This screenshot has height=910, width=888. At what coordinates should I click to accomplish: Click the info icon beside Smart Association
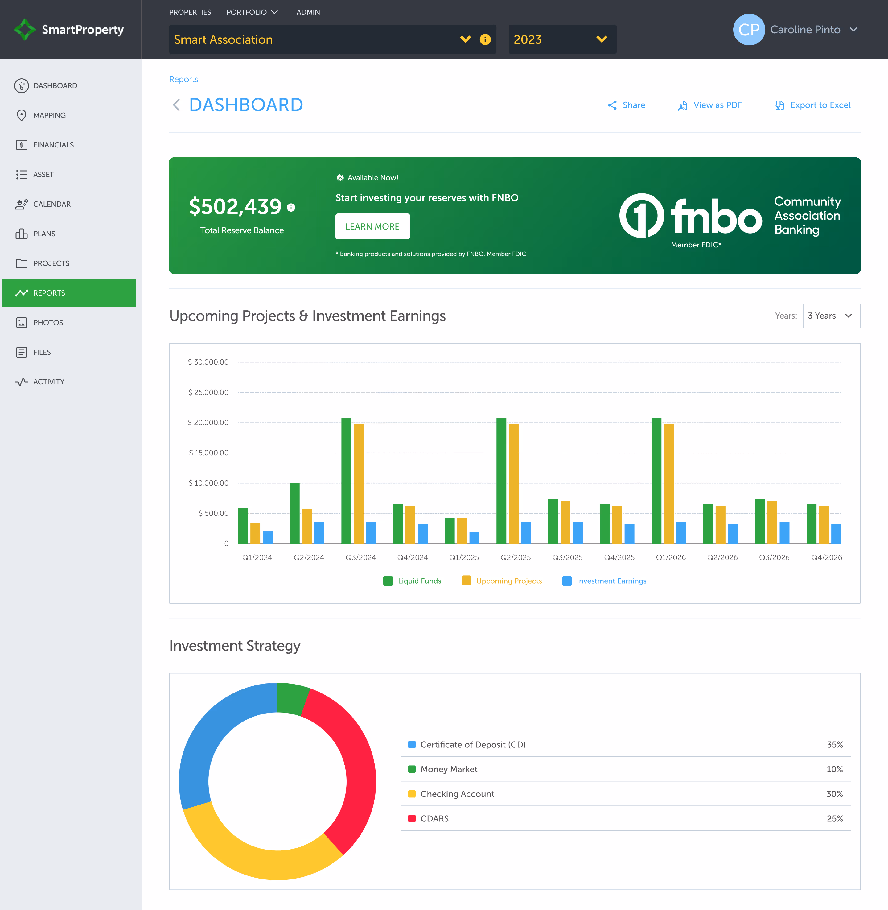[x=485, y=40]
